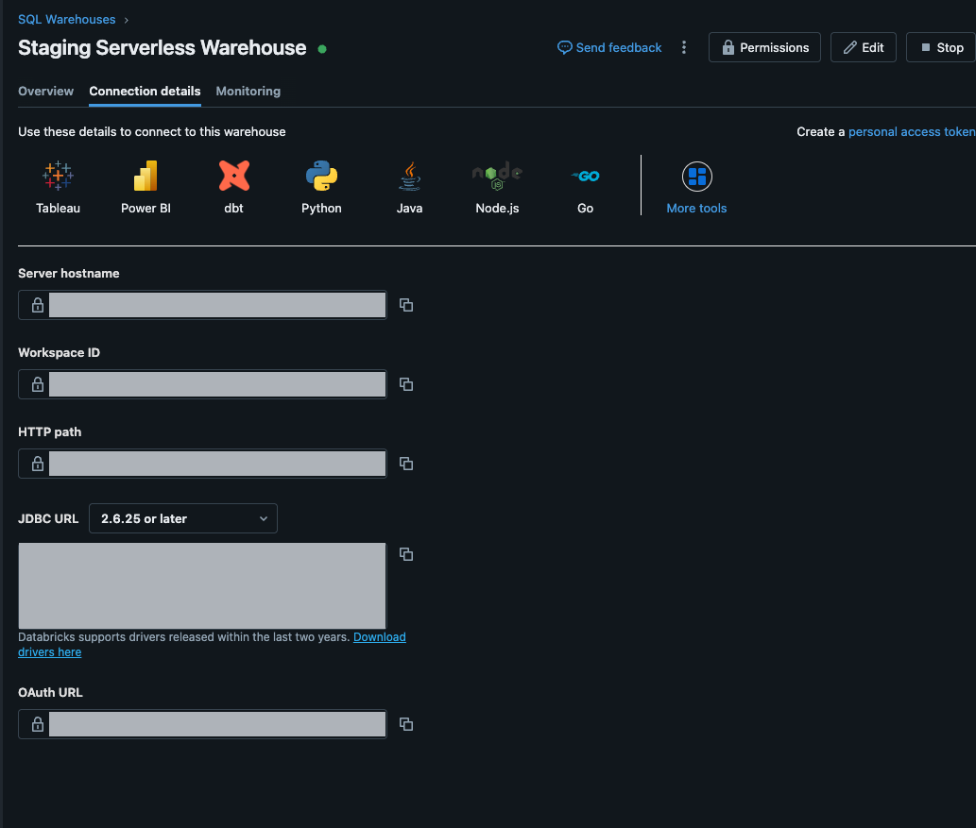Click the Send feedback link

tap(609, 47)
